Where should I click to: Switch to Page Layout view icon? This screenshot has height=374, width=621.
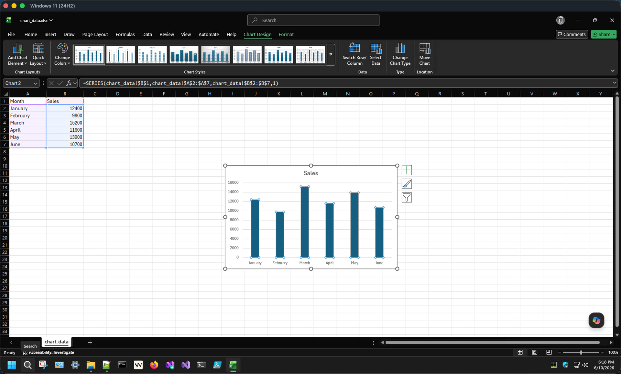click(534, 352)
